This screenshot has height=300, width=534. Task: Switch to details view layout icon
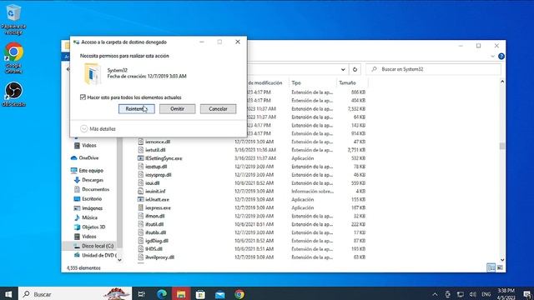coord(491,267)
